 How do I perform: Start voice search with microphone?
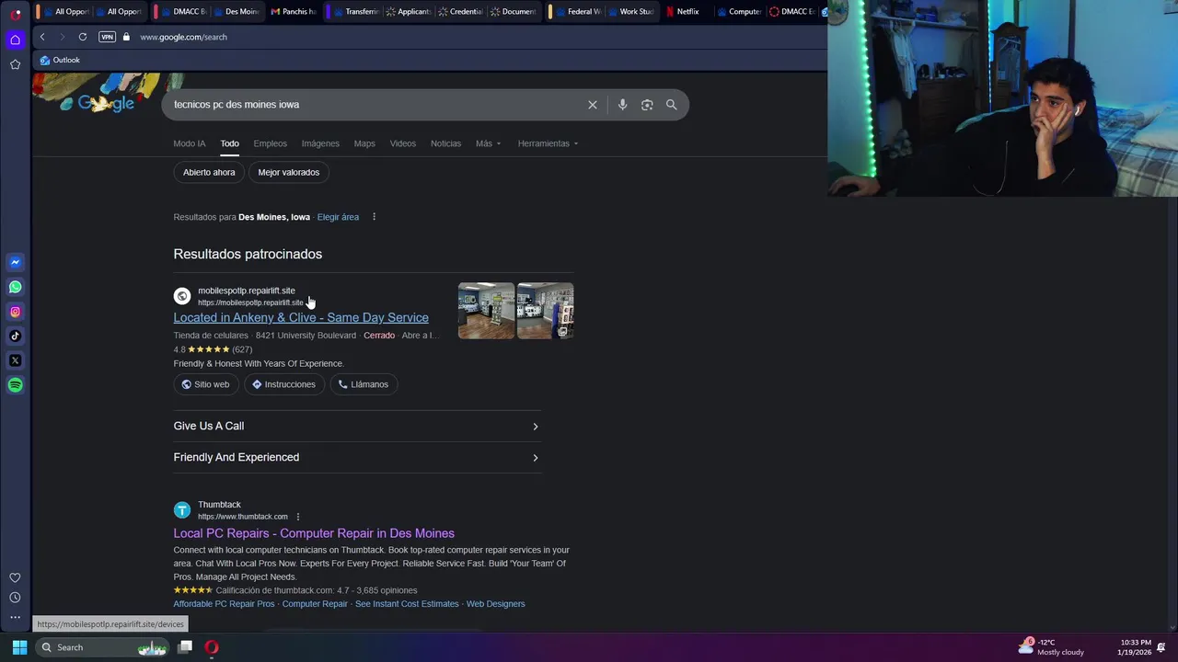(x=622, y=105)
